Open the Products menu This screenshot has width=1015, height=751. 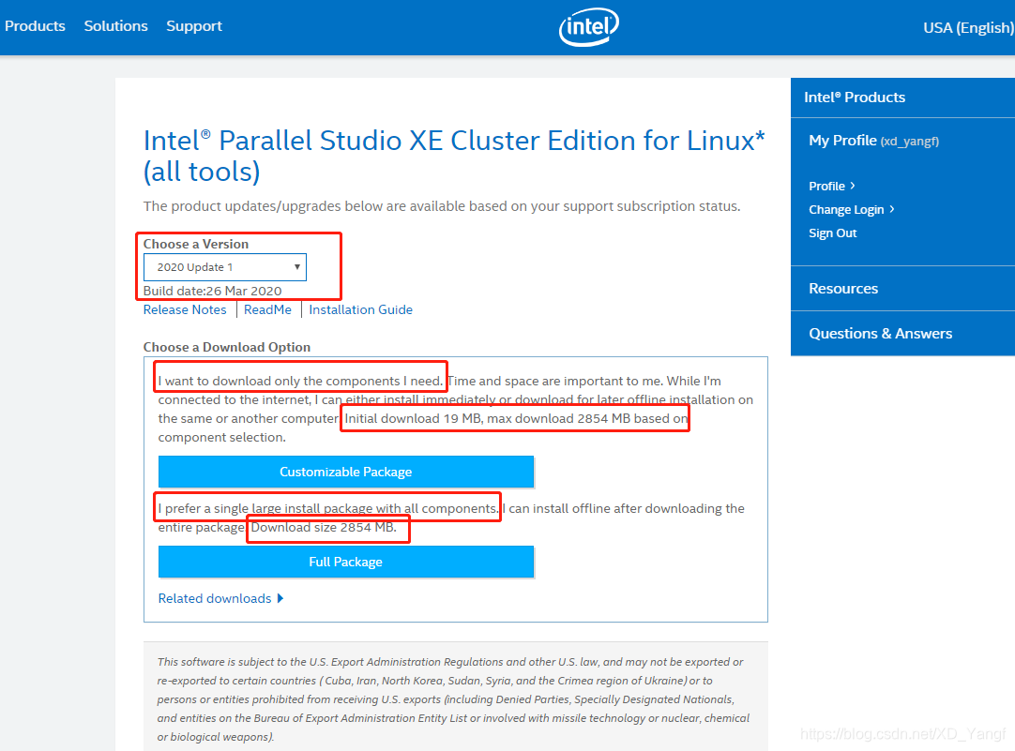pos(35,26)
